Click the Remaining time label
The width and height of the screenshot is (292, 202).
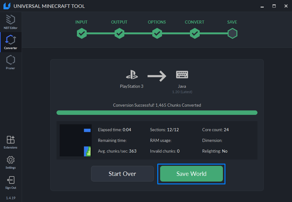[x=112, y=140]
